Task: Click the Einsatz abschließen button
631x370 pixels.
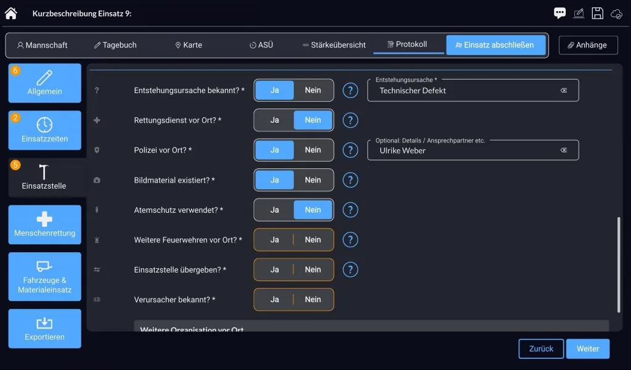Action: point(495,45)
